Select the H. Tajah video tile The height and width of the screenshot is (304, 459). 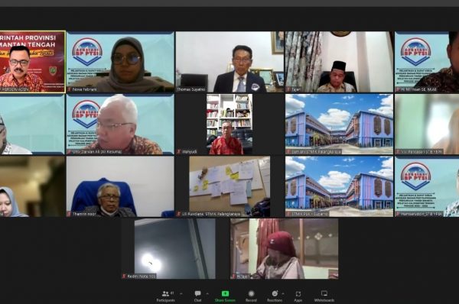pyautogui.click(x=285, y=249)
